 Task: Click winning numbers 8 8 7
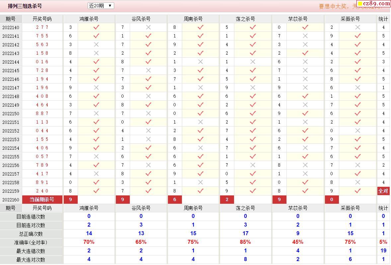(42, 114)
